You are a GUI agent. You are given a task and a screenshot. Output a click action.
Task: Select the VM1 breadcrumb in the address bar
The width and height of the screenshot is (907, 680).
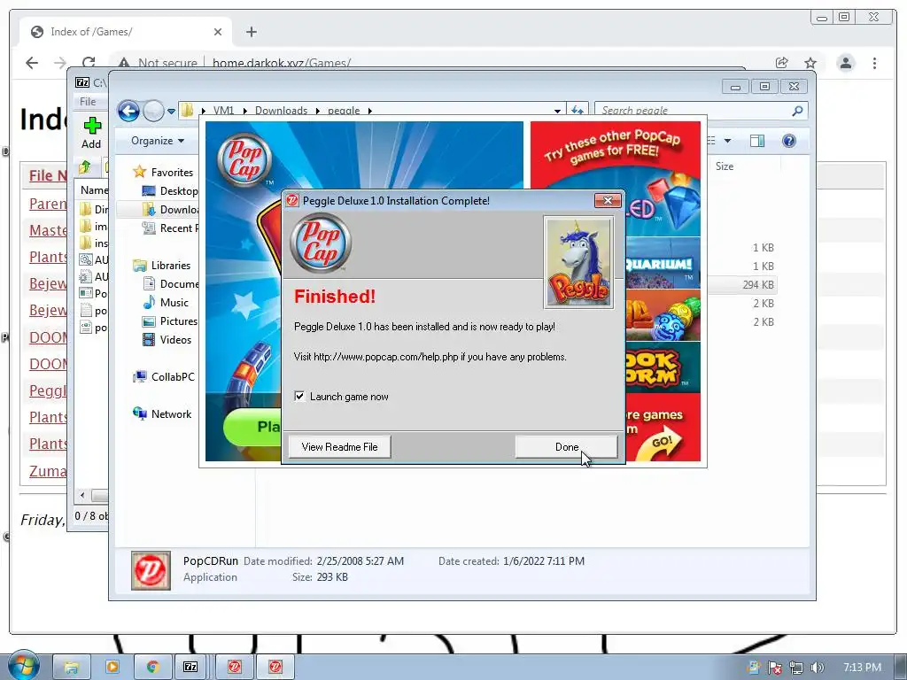[223, 111]
